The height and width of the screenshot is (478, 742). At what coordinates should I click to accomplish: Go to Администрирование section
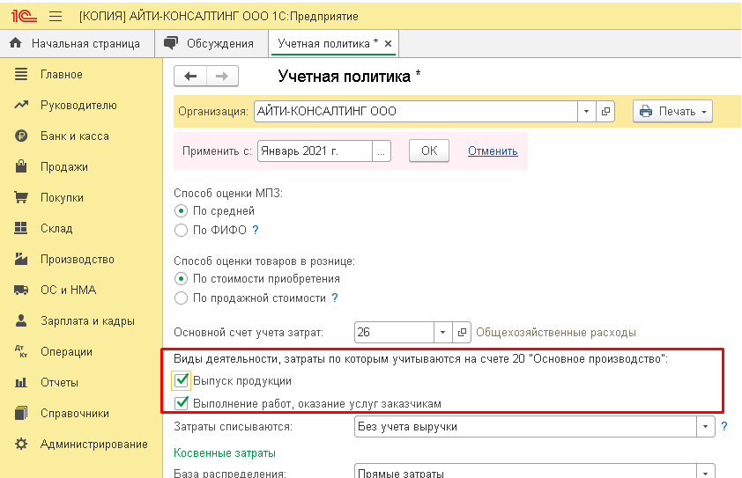93,445
